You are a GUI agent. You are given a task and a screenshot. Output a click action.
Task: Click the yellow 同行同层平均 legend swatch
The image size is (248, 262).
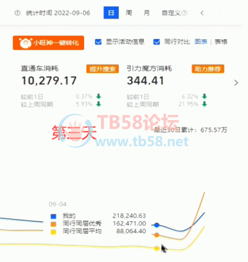tap(53, 232)
